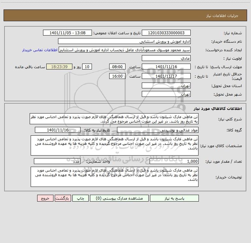Click the remaining days field showing 10

pos(87,67)
